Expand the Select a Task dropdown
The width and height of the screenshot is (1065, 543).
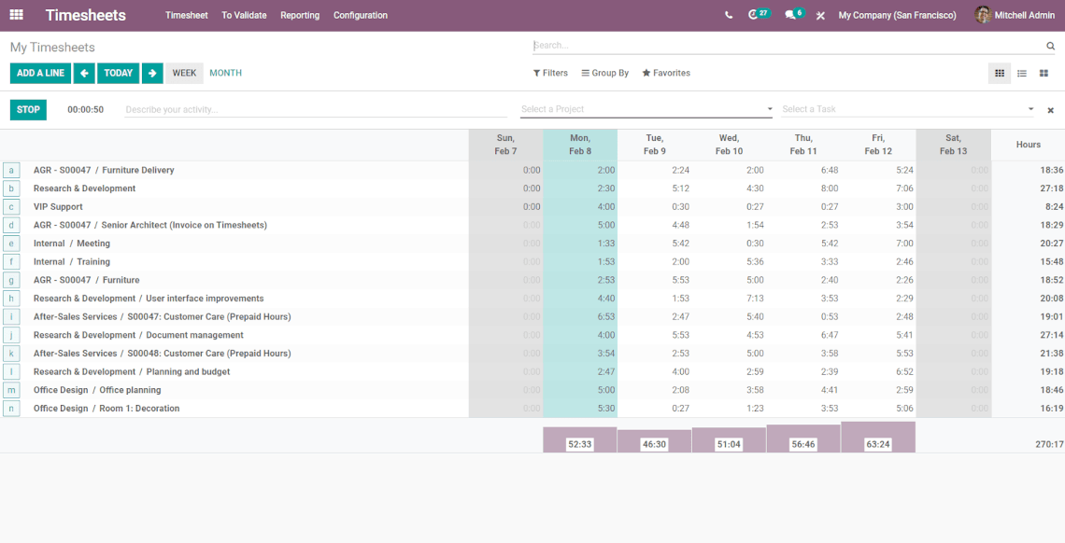tap(1030, 109)
